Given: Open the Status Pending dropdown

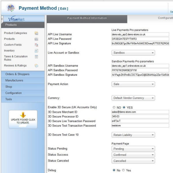Looking at the screenshot, I should pyautogui.click(x=133, y=149).
